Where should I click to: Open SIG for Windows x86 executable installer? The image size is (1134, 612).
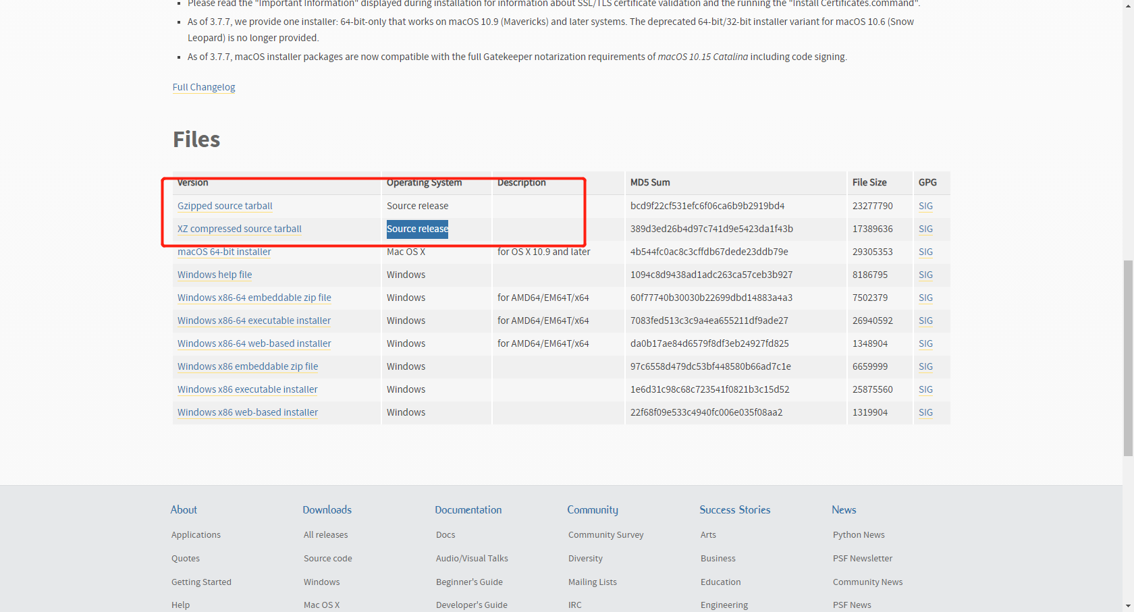[925, 389]
